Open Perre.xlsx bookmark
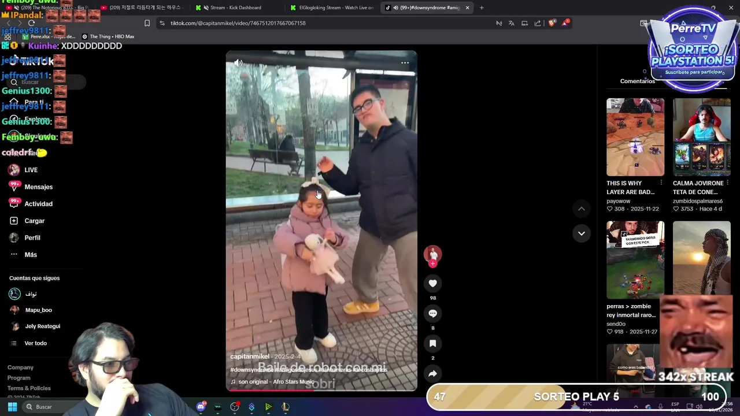The height and width of the screenshot is (416, 740). coord(49,36)
